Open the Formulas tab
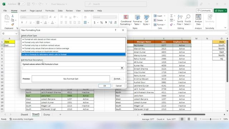229x129 pixels. pyautogui.click(x=50, y=11)
